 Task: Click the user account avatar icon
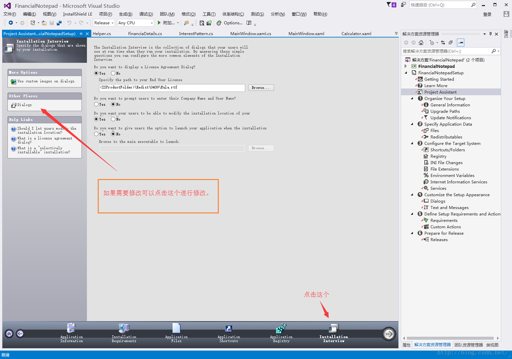(x=506, y=14)
